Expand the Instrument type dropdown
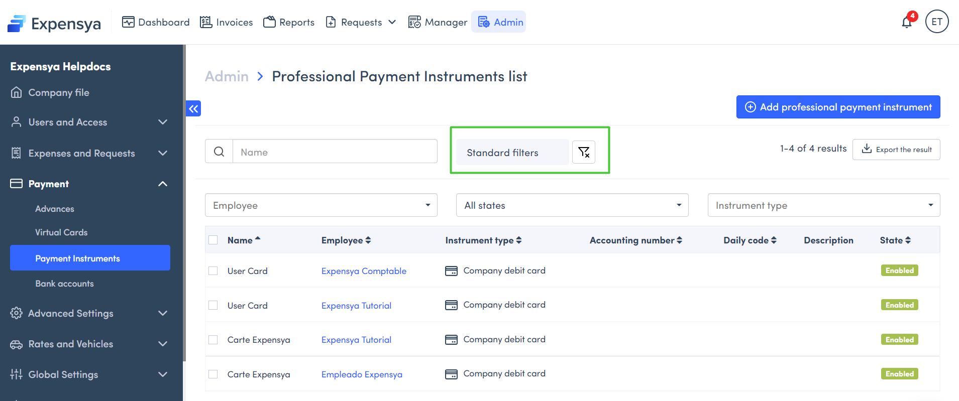Screen dimensions: 959x401 click(823, 205)
